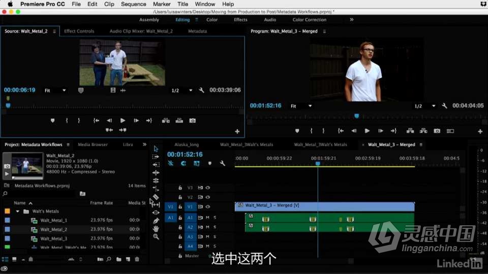Click Overwrite button in Source monitor
Image resolution: width=488 pixels, height=274 pixels.
pyautogui.click(x=179, y=121)
